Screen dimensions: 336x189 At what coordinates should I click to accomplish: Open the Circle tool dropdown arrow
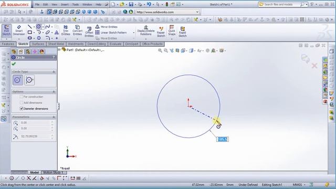click(x=43, y=27)
